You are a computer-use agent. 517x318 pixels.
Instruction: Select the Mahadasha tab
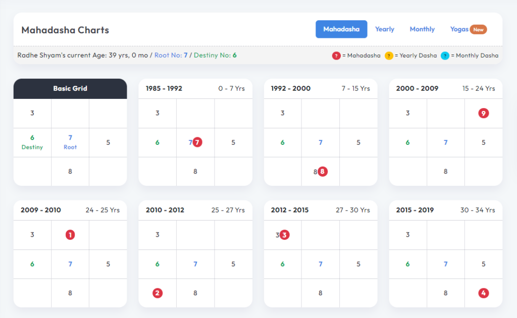pyautogui.click(x=341, y=29)
